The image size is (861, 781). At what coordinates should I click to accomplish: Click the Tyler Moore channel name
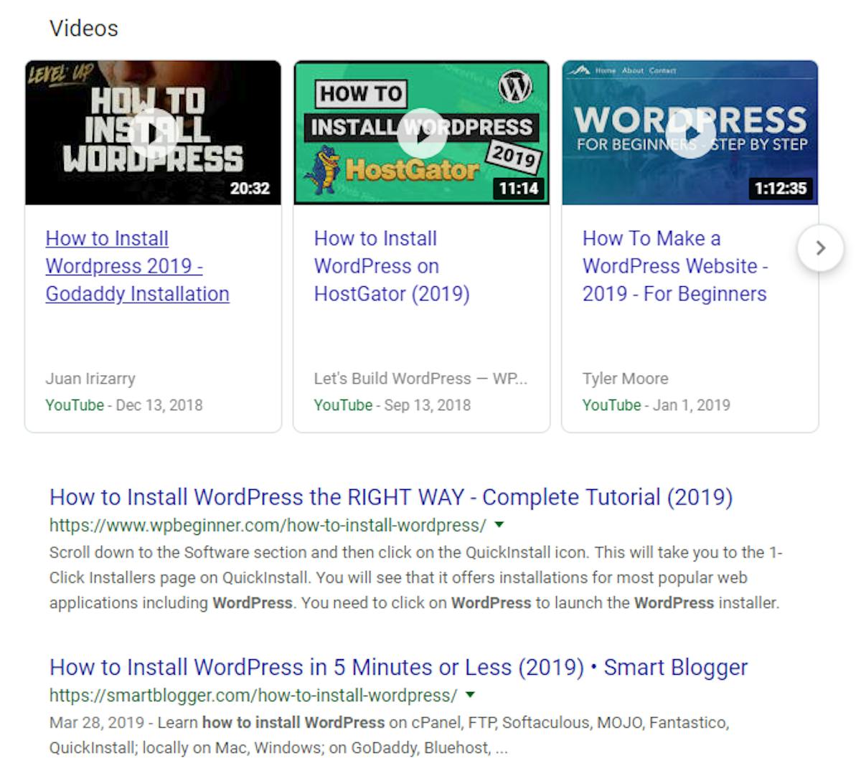tap(625, 379)
